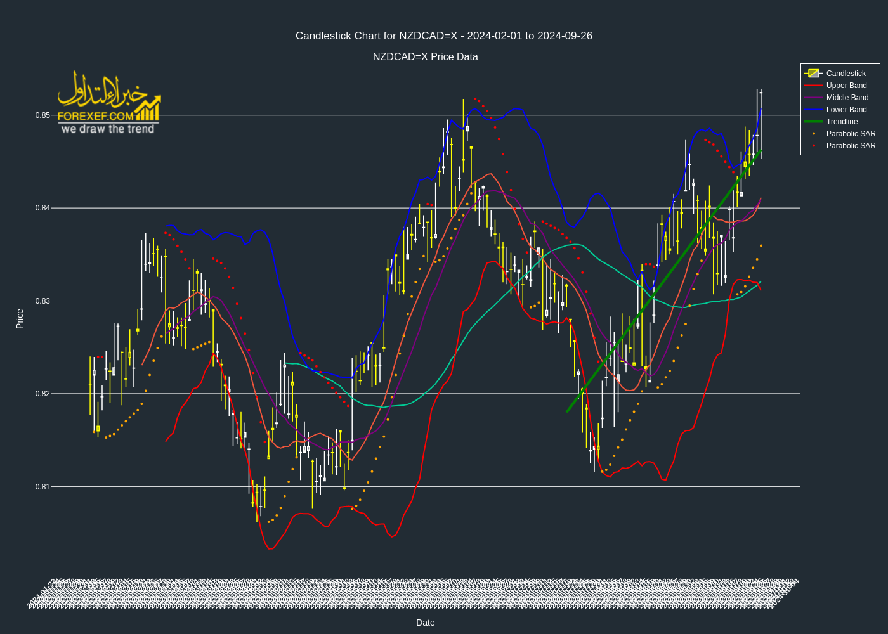Click the 0.85 y-axis label
This screenshot has width=888, height=634.
[42, 115]
